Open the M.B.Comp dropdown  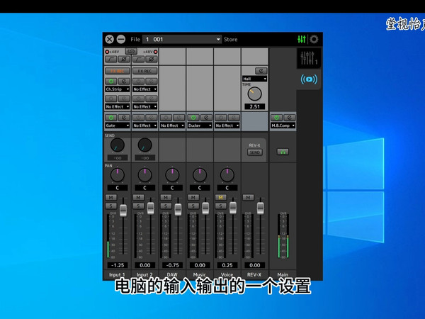pyautogui.click(x=283, y=125)
